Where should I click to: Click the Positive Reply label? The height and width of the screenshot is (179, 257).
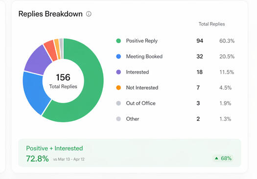[x=142, y=41]
